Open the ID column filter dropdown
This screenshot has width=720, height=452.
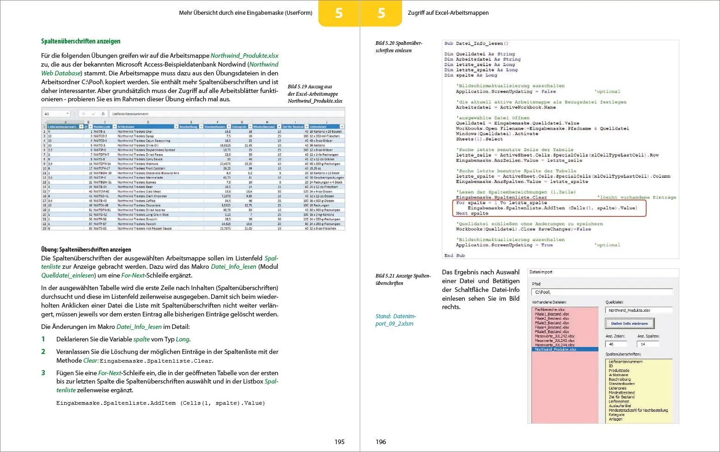[91, 127]
